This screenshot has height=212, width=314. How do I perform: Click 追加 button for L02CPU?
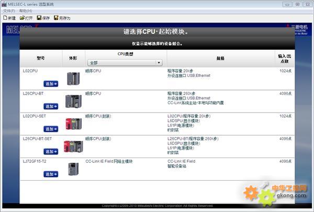click(x=51, y=84)
